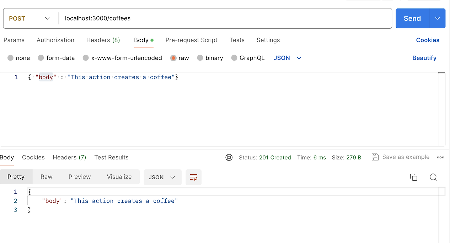Open the response JSON format dropdown

162,177
